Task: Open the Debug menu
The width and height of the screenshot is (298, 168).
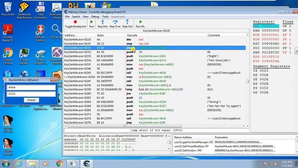Action: pyautogui.click(x=95, y=17)
